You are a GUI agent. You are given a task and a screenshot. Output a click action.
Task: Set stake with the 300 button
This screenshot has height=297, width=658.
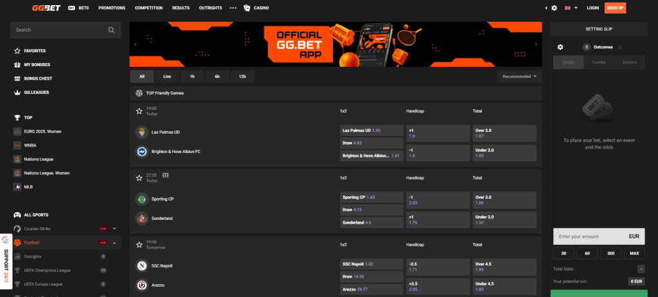click(610, 253)
